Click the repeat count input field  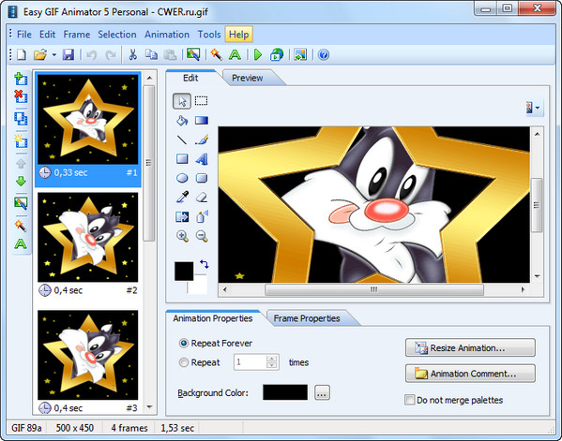pyautogui.click(x=251, y=362)
